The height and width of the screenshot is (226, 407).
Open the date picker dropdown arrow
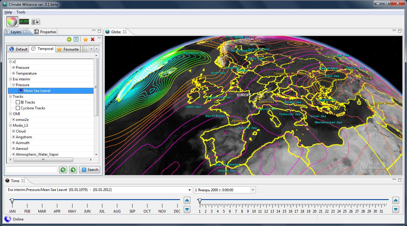[x=253, y=190]
